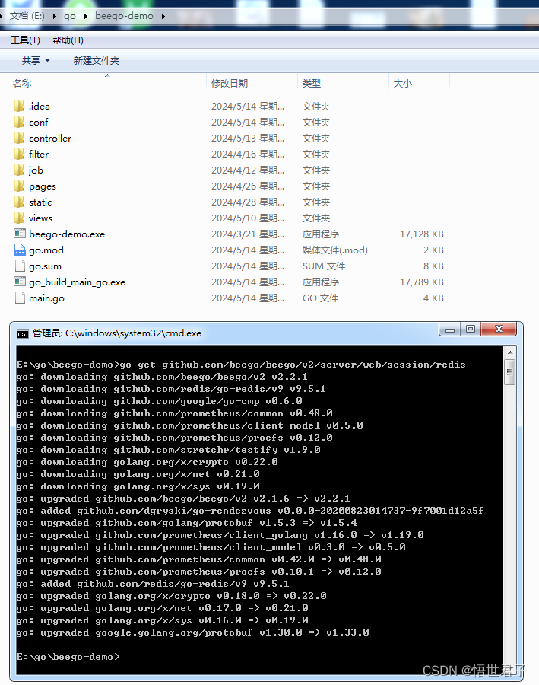Select the controller folder icon

(x=19, y=138)
